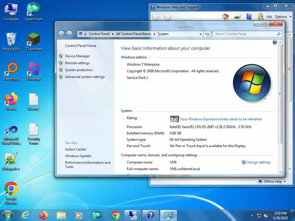Show hidden tray icons arrow
Viewport: 295px width, 221px height.
[x=252, y=216]
